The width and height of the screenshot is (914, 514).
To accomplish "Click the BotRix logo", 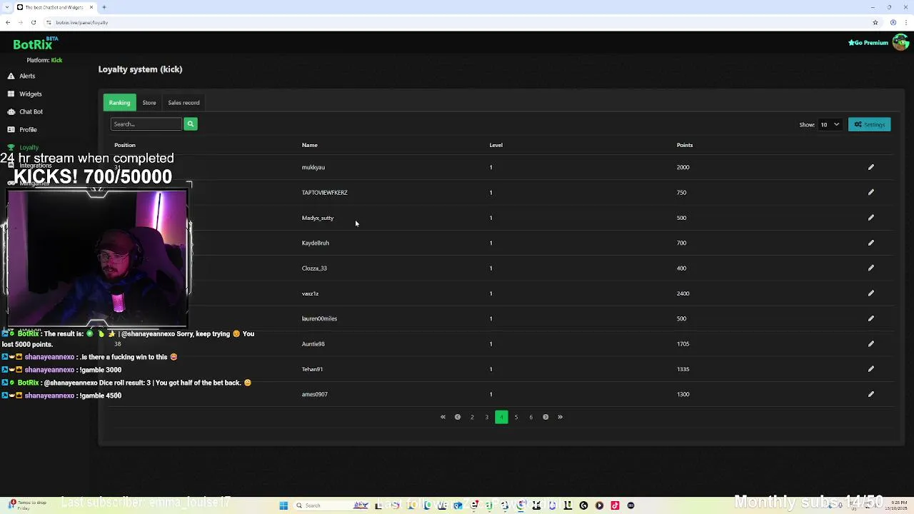I will pyautogui.click(x=35, y=44).
